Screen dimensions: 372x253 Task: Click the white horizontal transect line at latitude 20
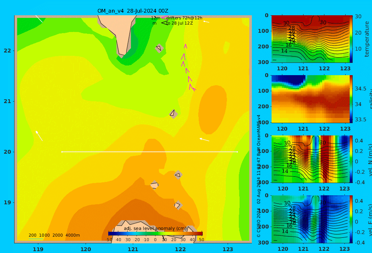(x=150, y=152)
